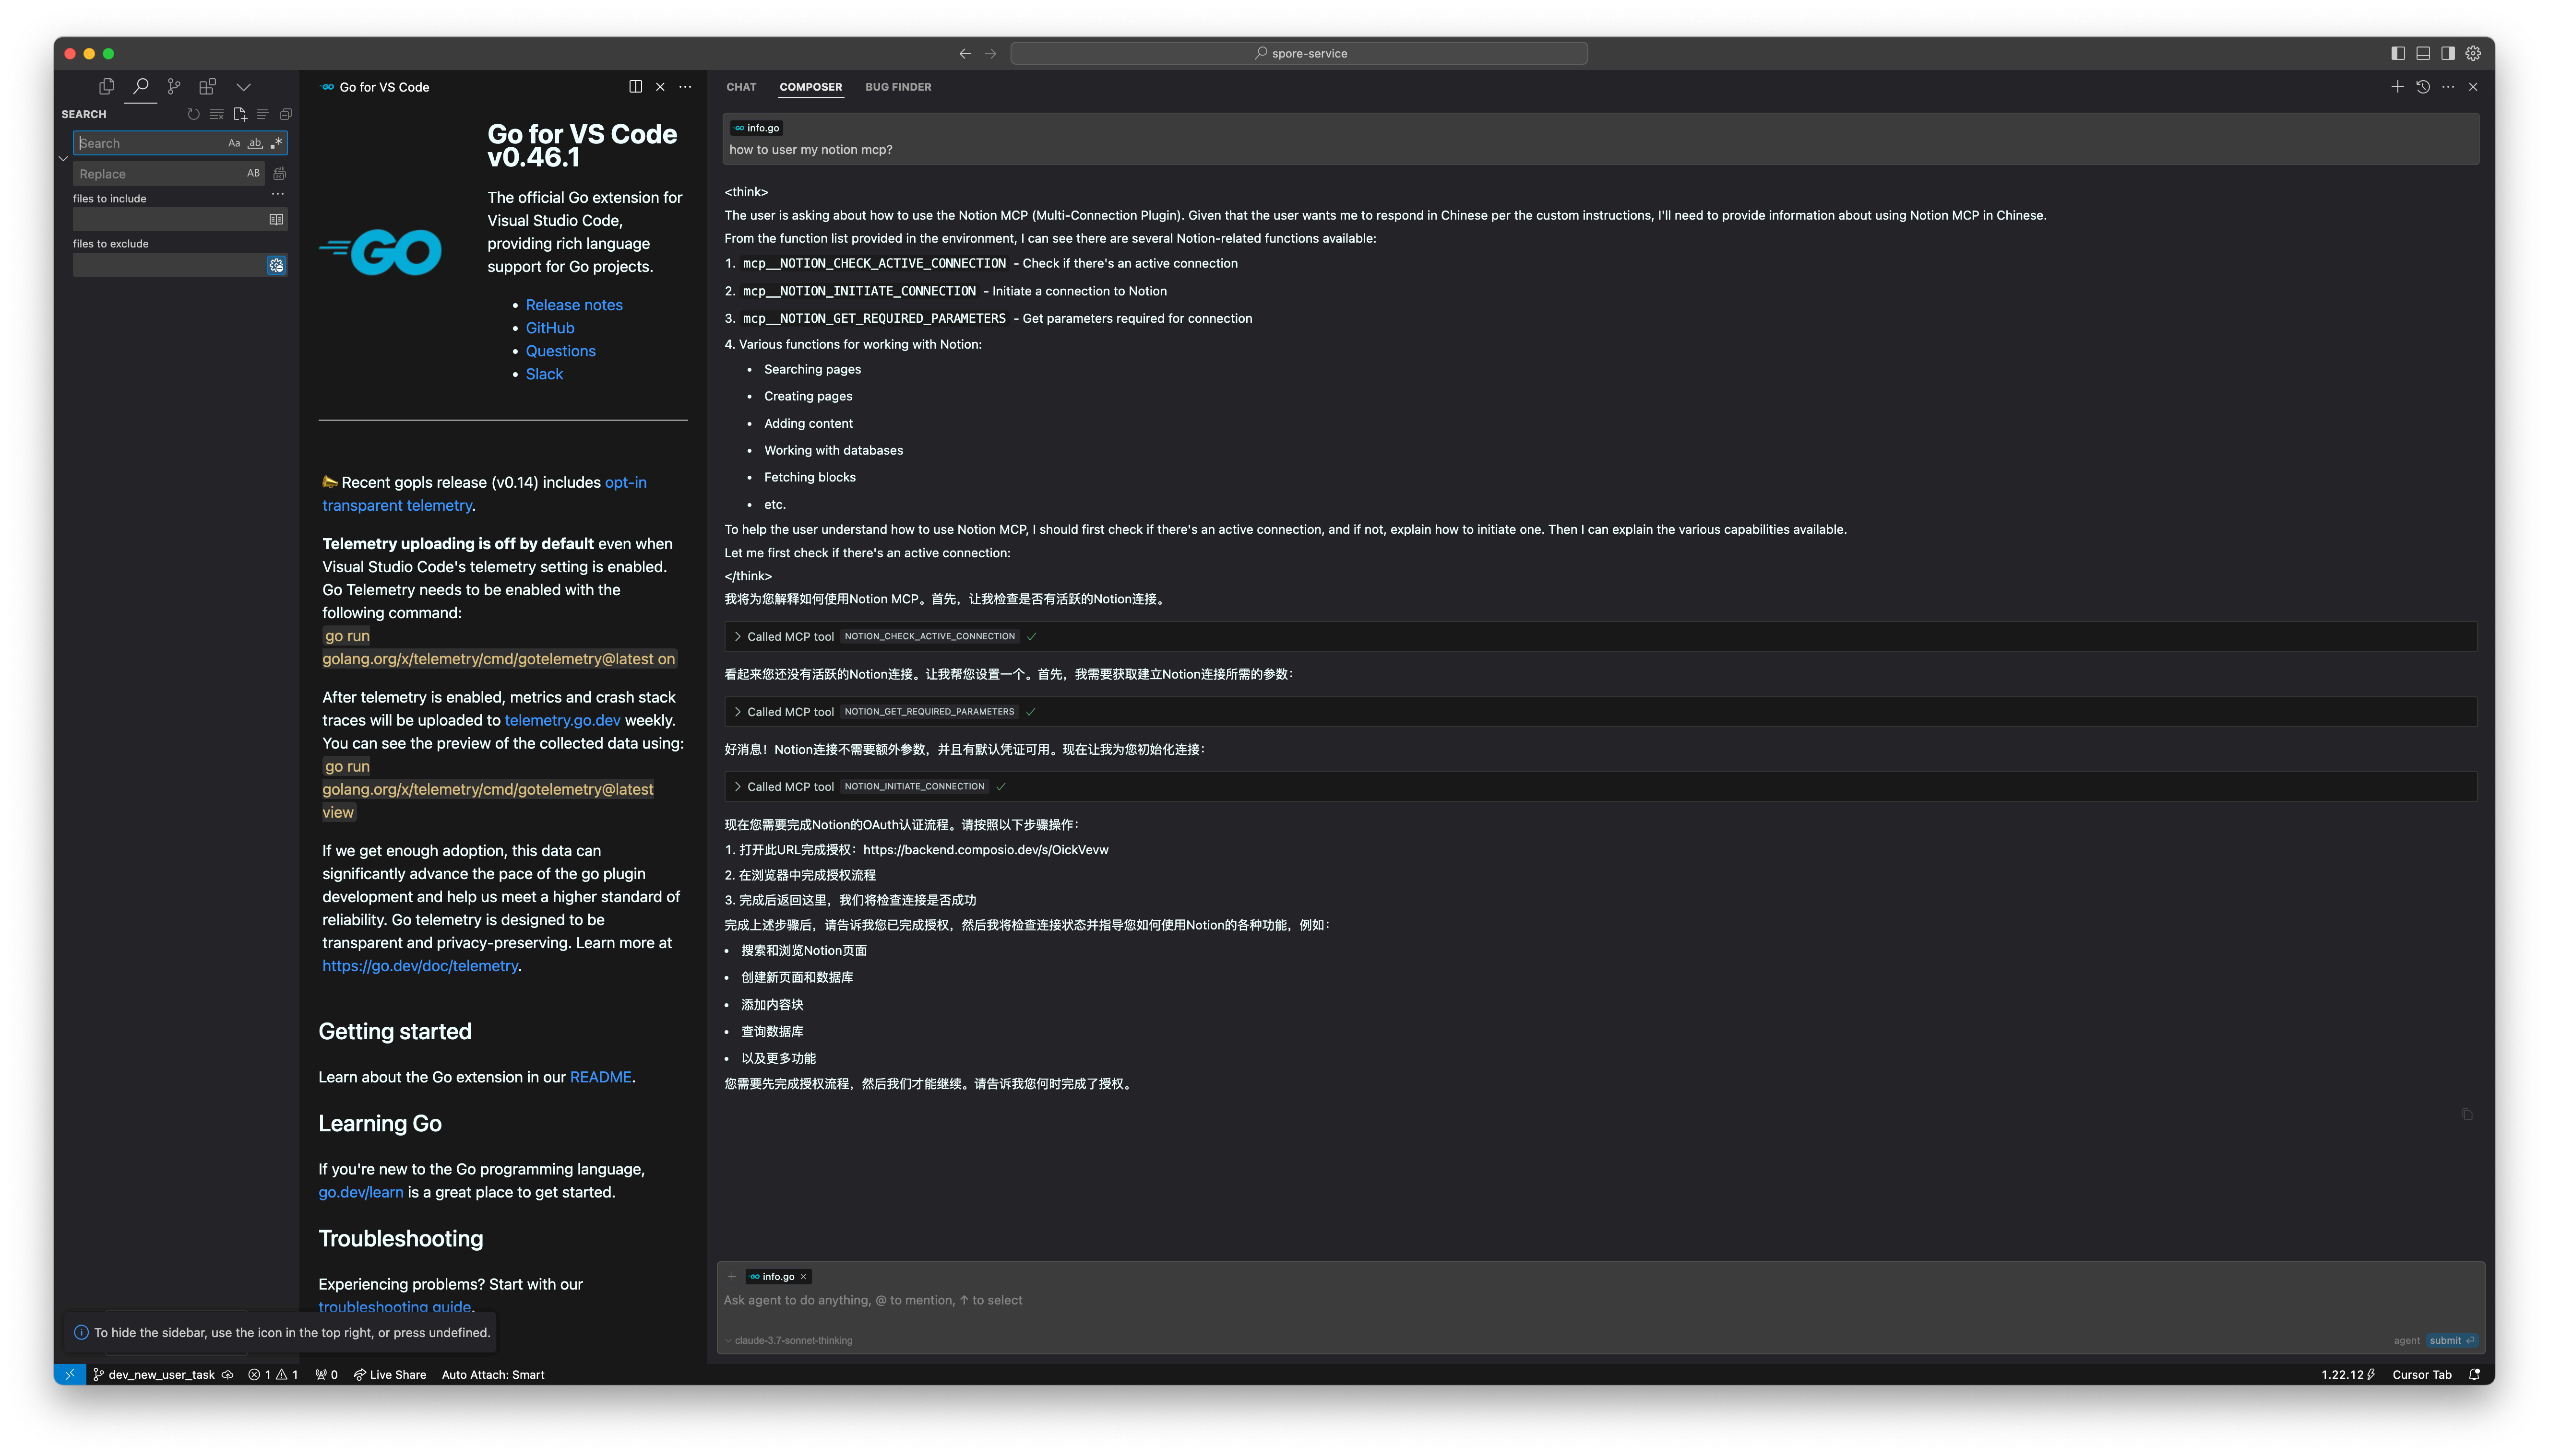Select the Go for VS Code editor tab
The height and width of the screenshot is (1456, 2549).
[x=374, y=87]
